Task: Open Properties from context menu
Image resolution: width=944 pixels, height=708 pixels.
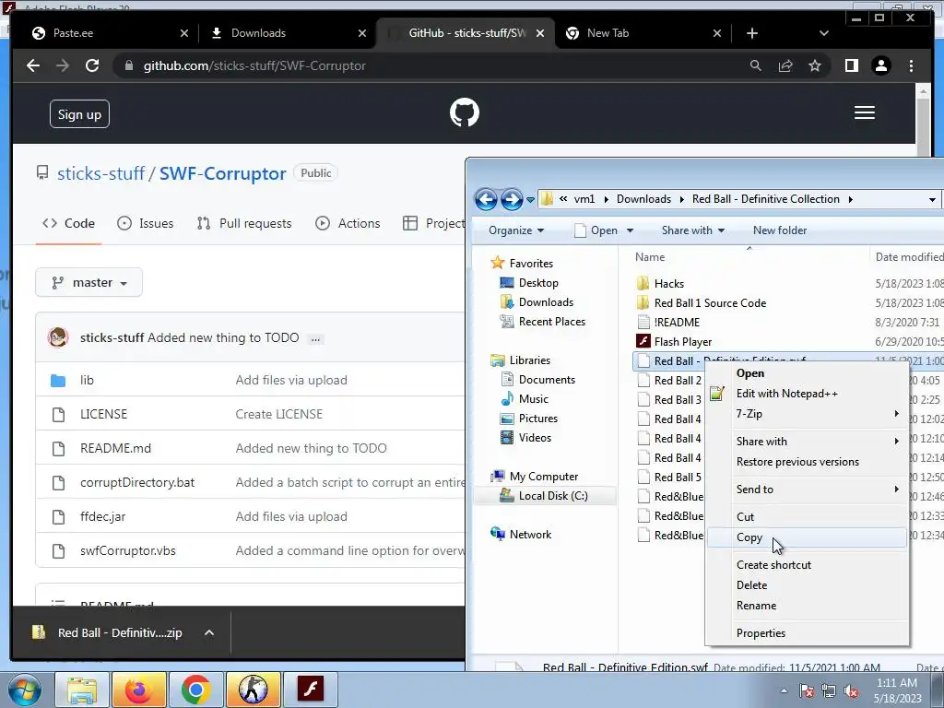Action: pos(807,633)
